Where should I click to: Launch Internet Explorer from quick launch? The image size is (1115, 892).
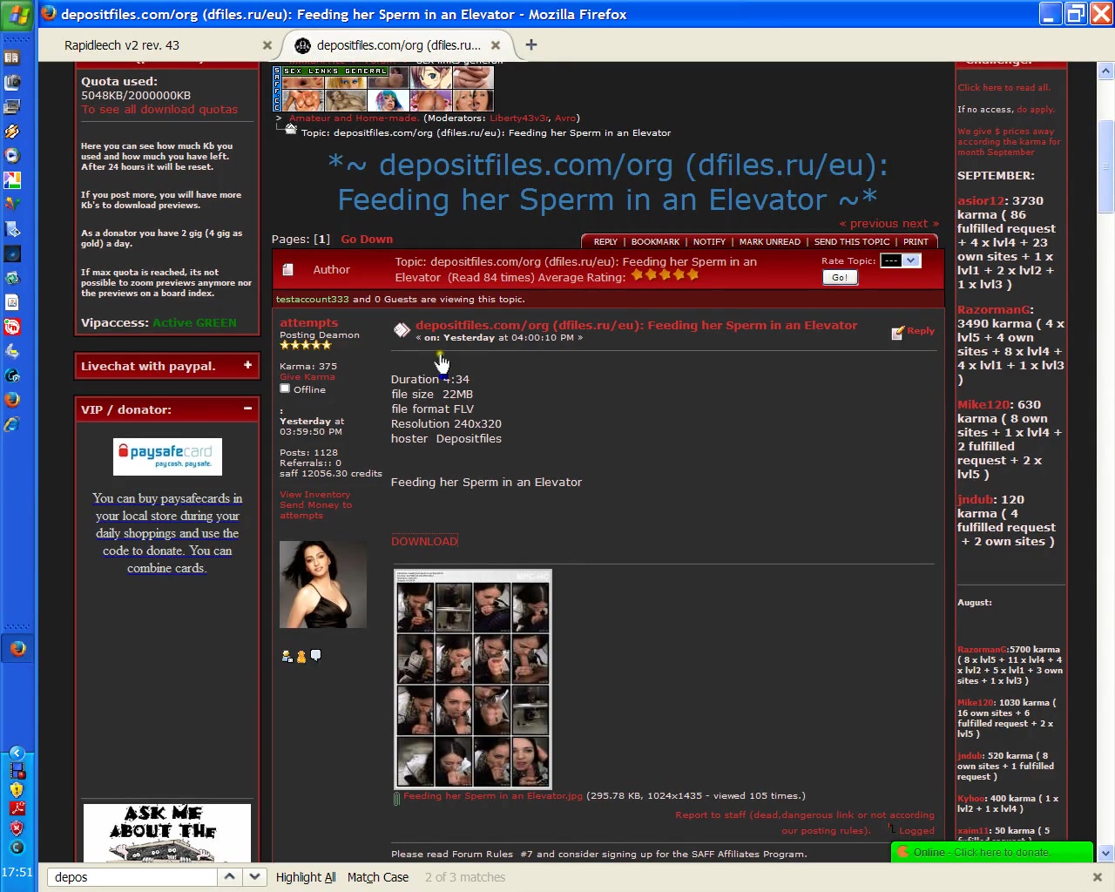(x=12, y=424)
